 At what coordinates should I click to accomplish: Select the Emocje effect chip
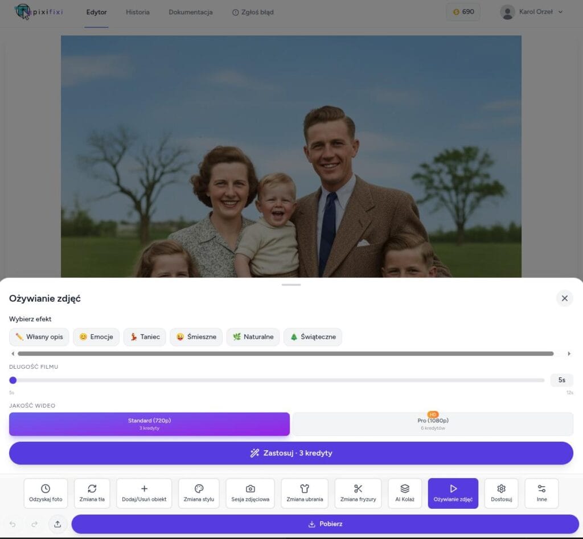[96, 337]
